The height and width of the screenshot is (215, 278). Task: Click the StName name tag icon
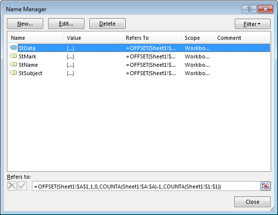click(x=13, y=64)
